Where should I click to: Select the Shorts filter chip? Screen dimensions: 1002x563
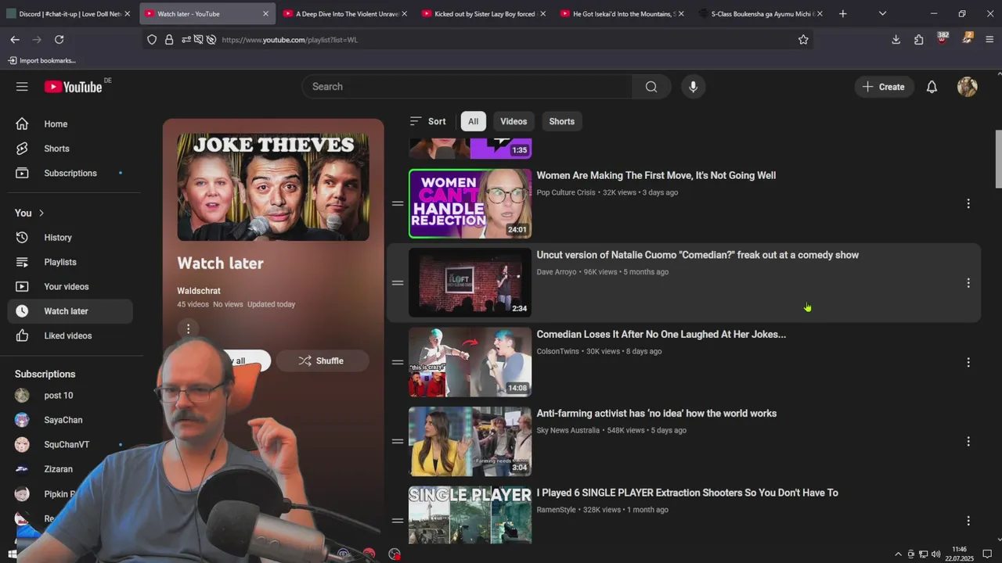click(561, 121)
